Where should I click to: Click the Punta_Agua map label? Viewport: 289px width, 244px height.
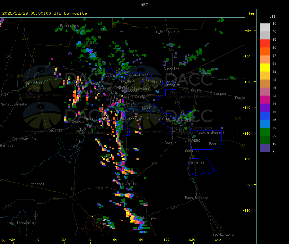tap(146, 218)
